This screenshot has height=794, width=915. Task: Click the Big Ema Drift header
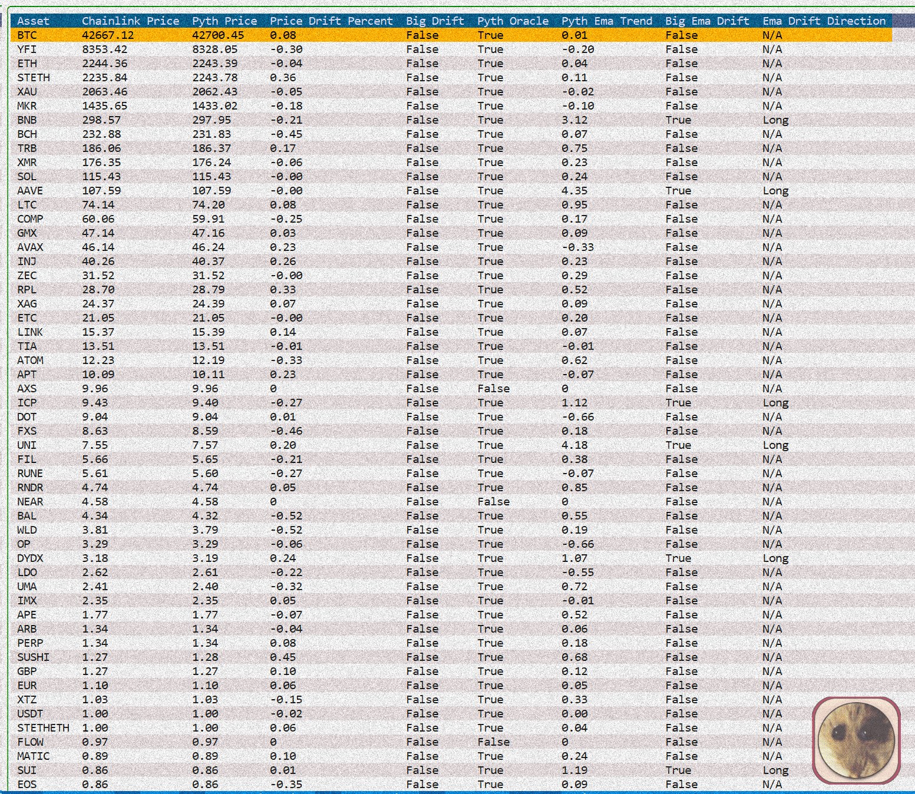707,21
